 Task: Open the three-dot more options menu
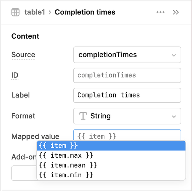(x=160, y=12)
